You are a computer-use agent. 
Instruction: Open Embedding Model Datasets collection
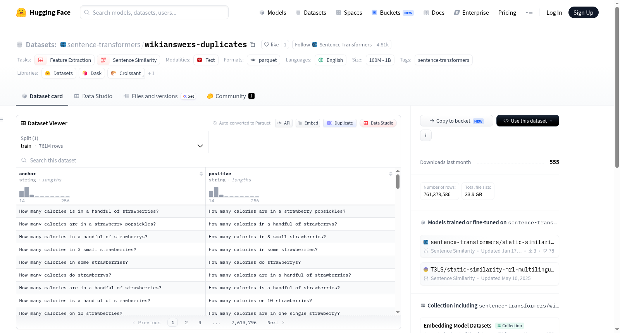[457, 326]
